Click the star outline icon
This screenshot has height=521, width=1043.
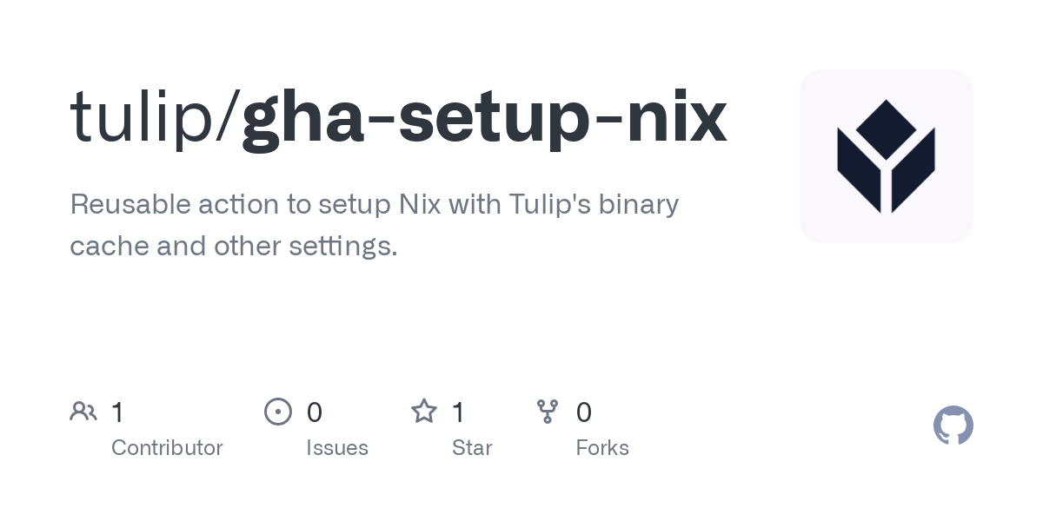(424, 411)
